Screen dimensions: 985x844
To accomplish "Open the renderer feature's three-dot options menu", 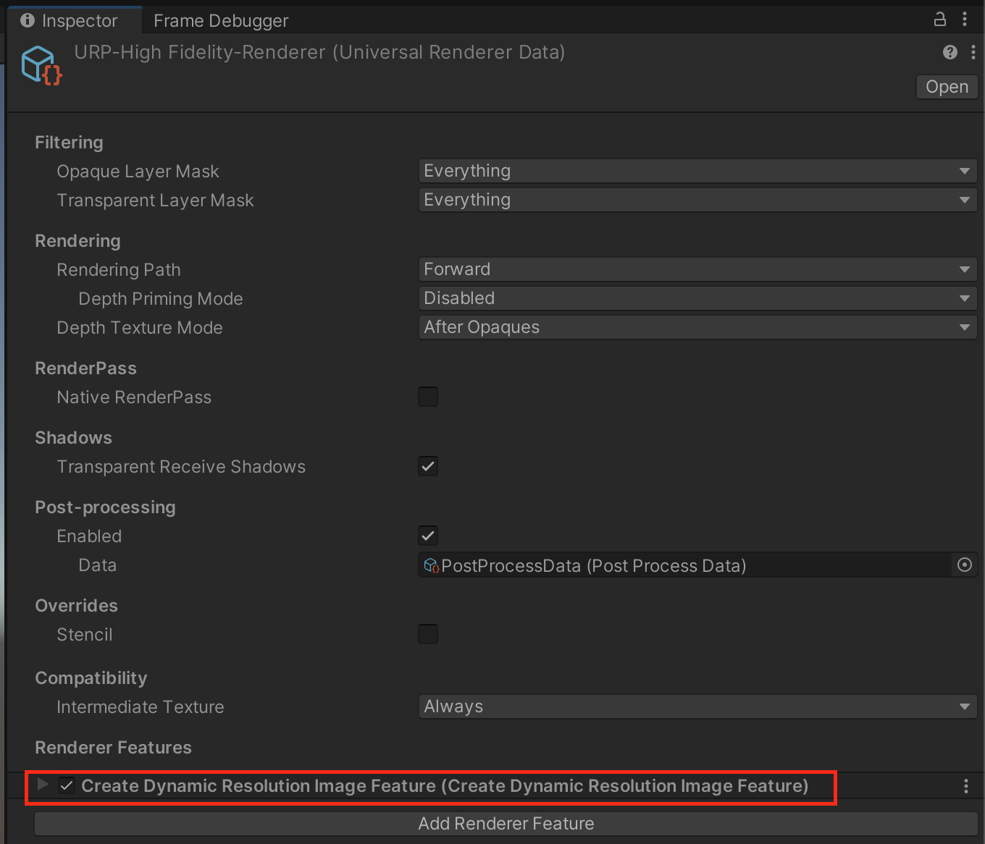I will (966, 786).
